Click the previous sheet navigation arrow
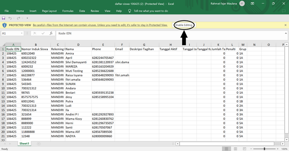 5,144
